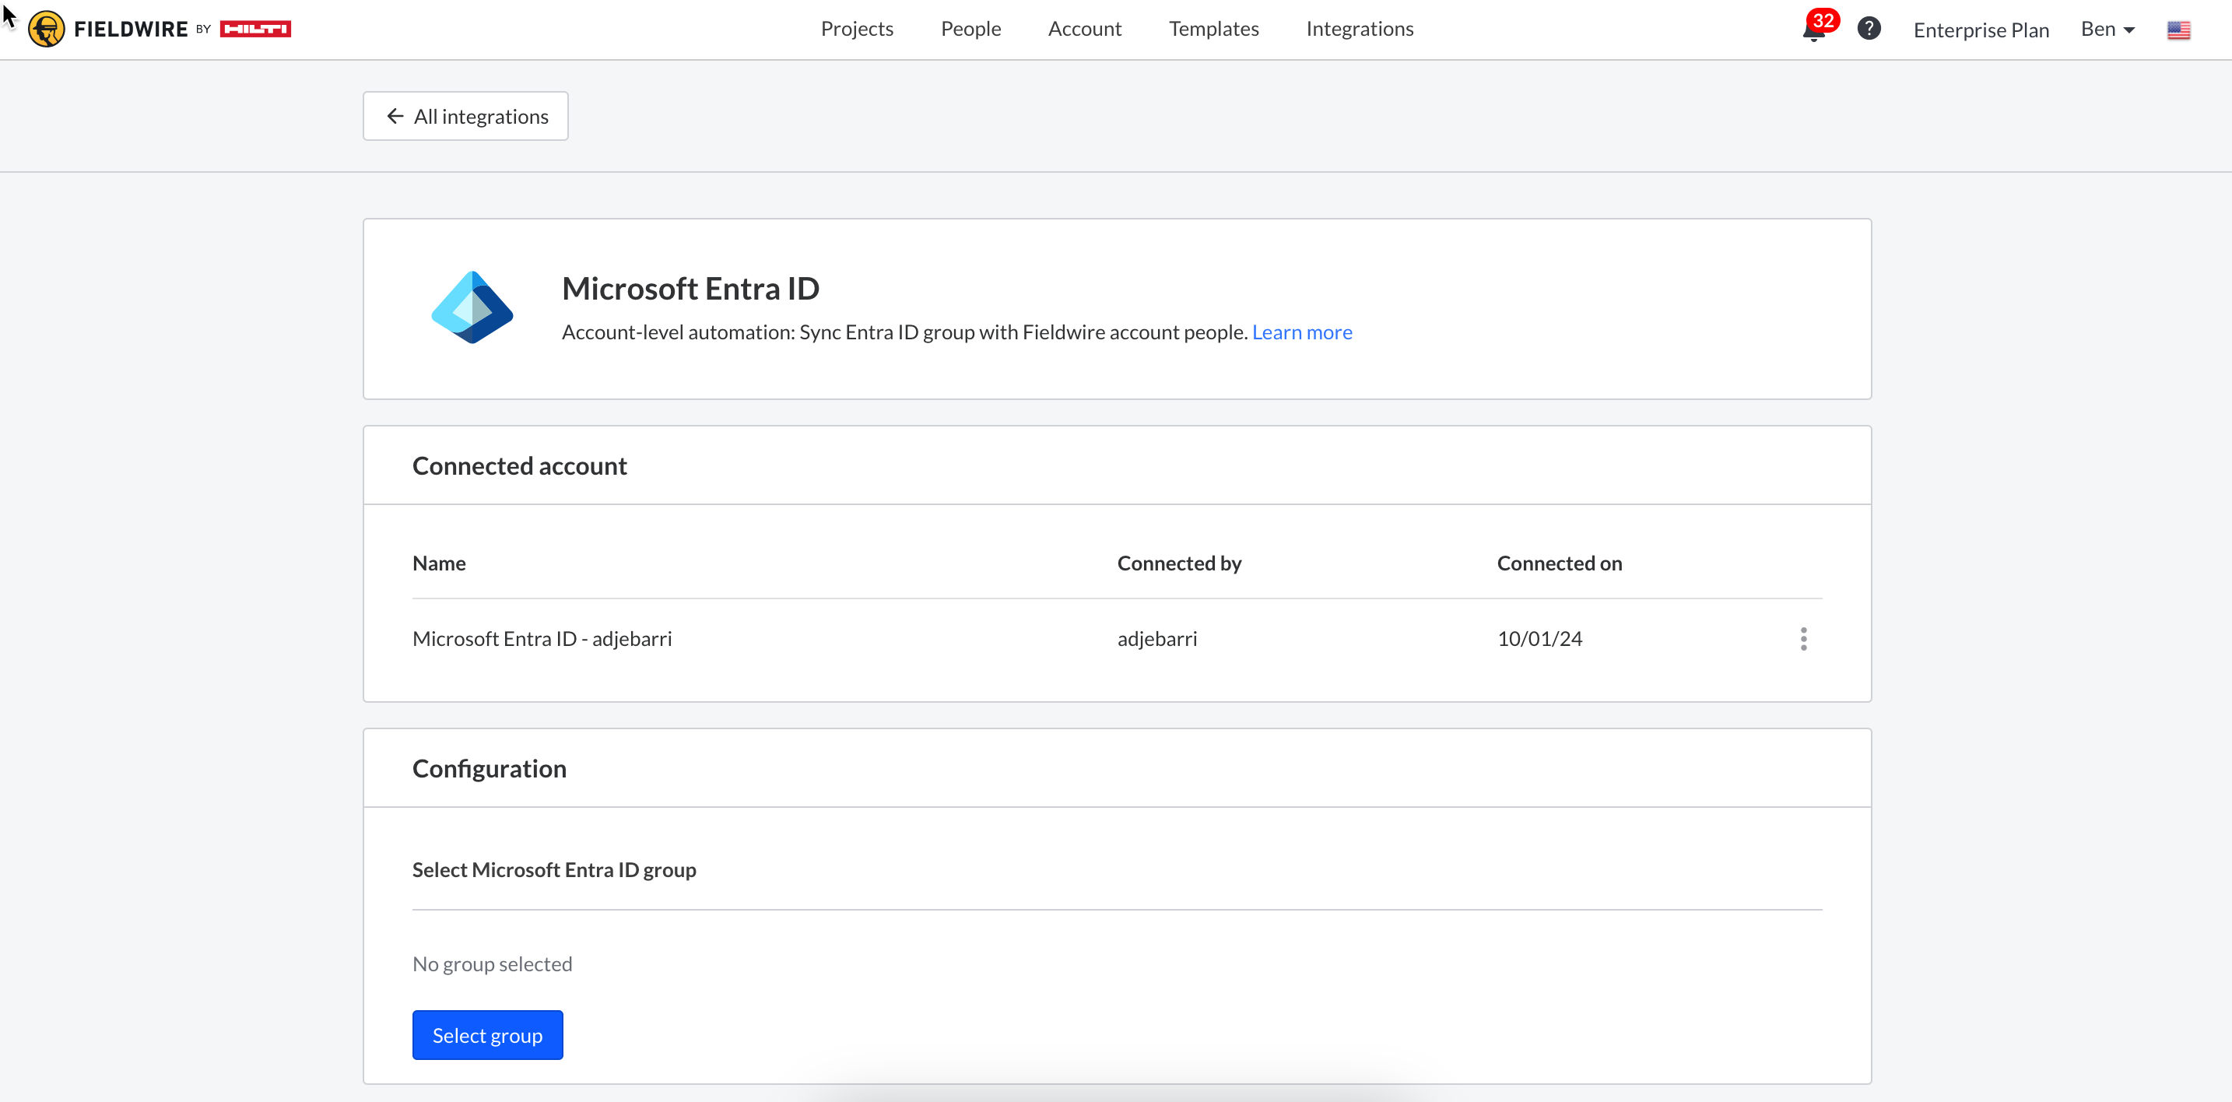Open the help question mark icon
Screen dimensions: 2232x1102
(x=1869, y=30)
